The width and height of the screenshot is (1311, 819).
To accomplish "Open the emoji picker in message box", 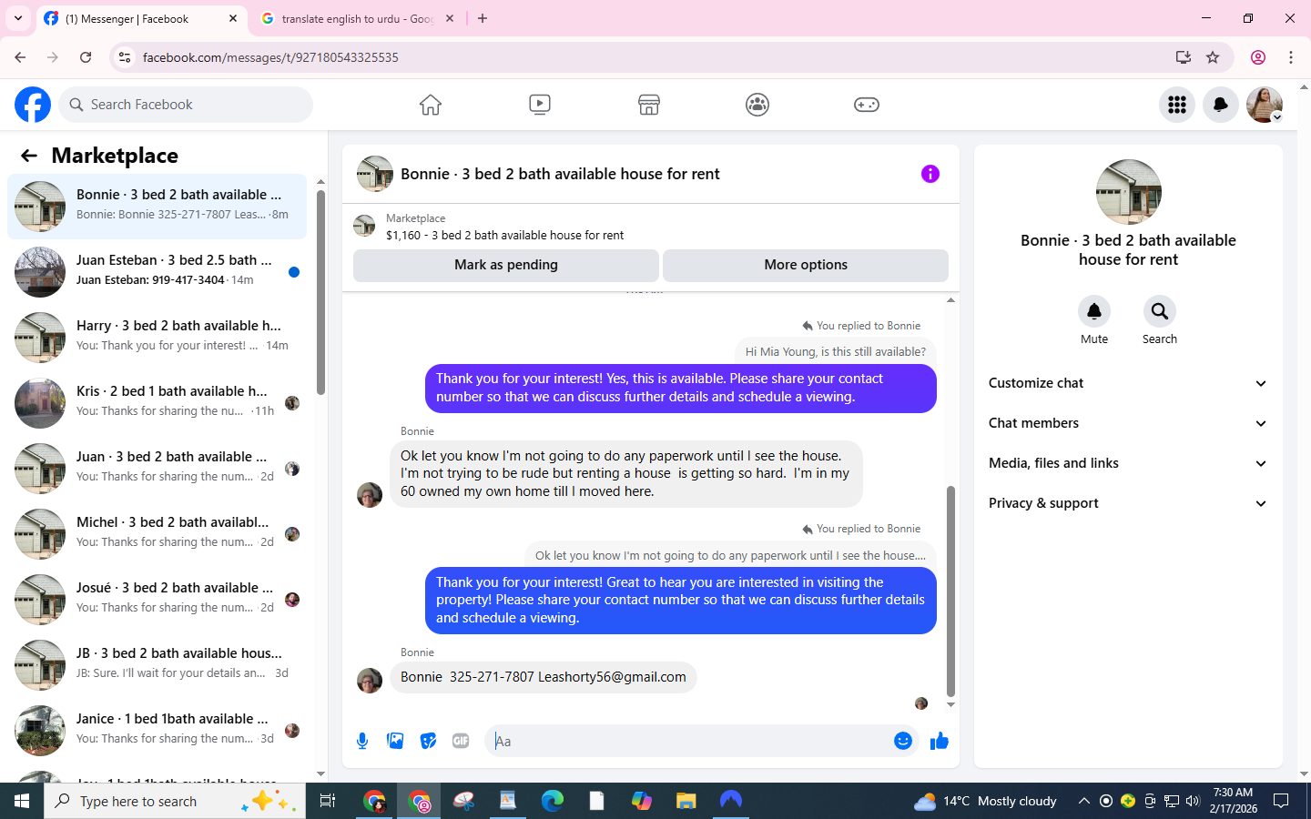I will click(903, 741).
